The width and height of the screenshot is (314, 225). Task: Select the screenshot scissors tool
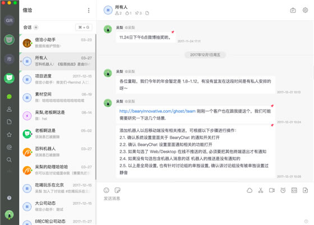coord(261,190)
